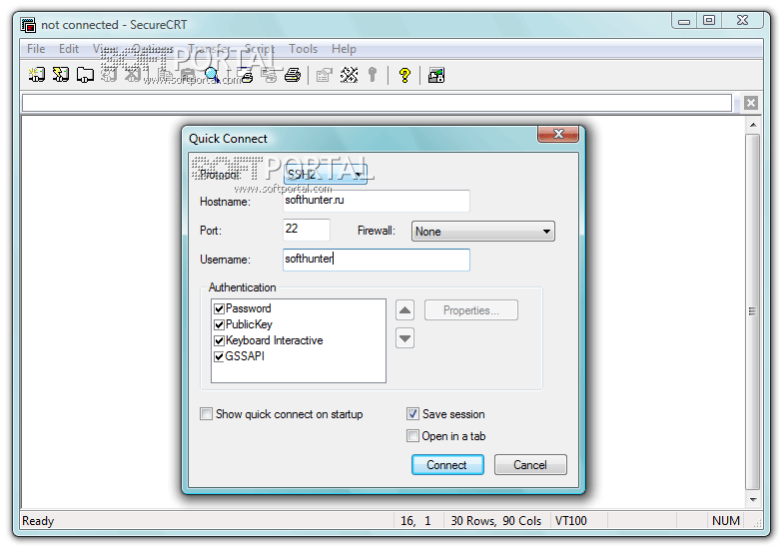Open the View menu

pyautogui.click(x=105, y=49)
